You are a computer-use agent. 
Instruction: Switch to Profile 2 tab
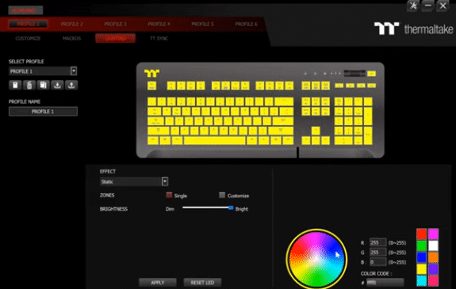[71, 24]
